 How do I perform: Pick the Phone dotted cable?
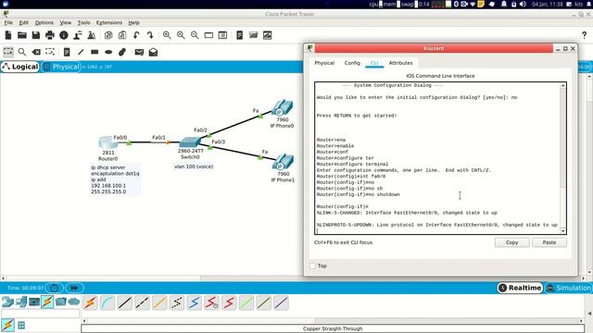(x=177, y=302)
